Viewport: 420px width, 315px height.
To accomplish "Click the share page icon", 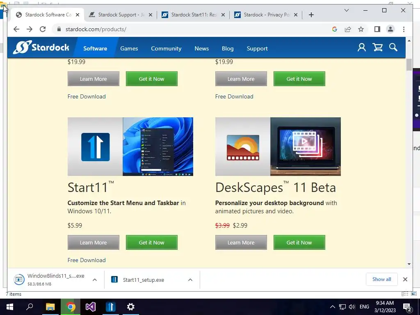I will [348, 29].
